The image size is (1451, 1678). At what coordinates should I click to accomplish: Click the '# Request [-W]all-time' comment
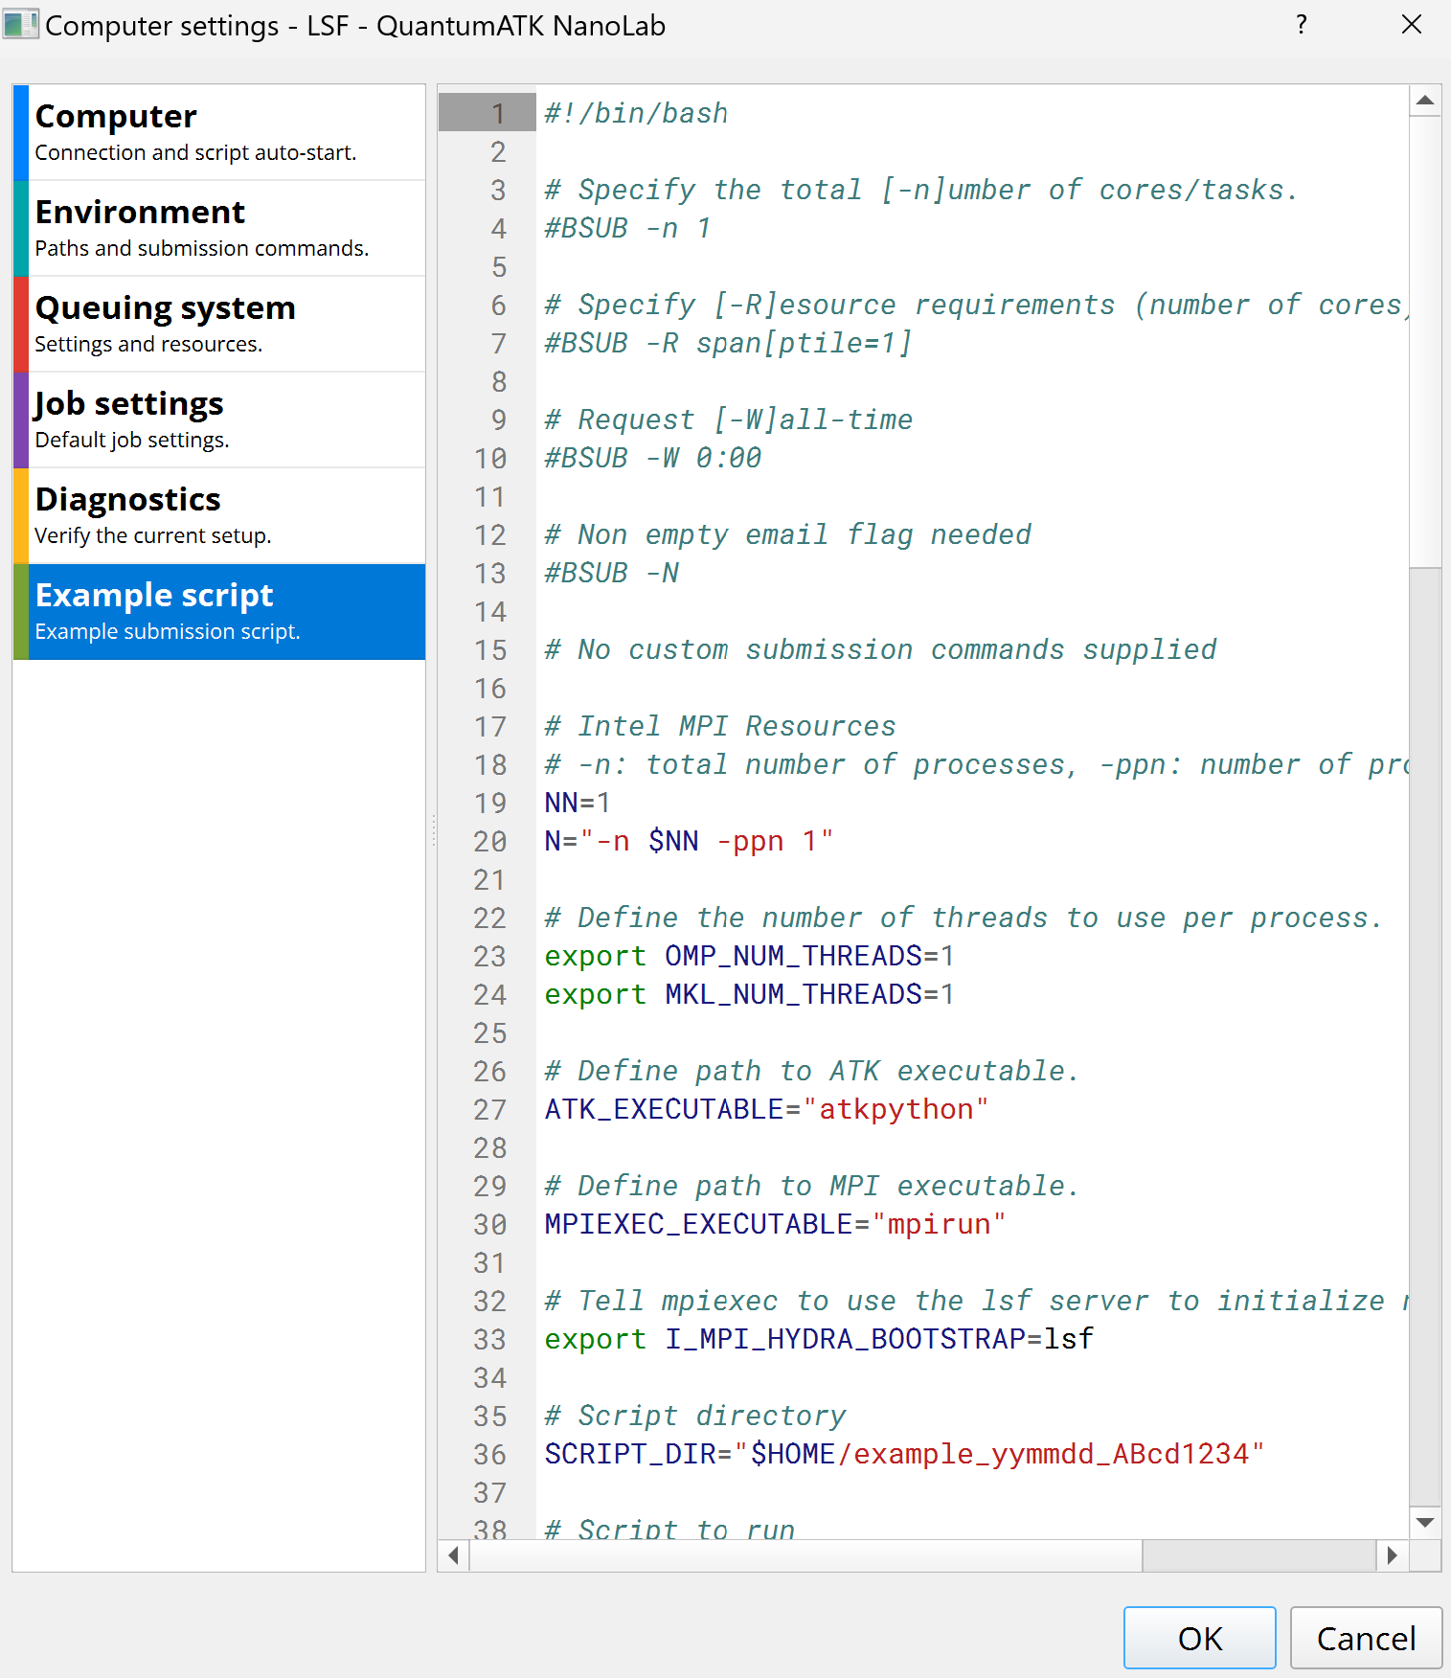pos(728,419)
